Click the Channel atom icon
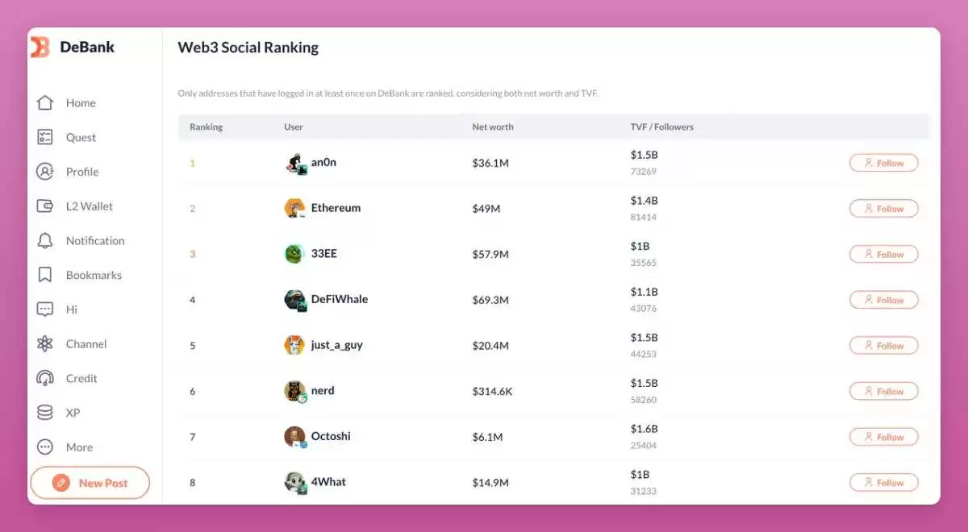This screenshot has width=968, height=532. [45, 344]
